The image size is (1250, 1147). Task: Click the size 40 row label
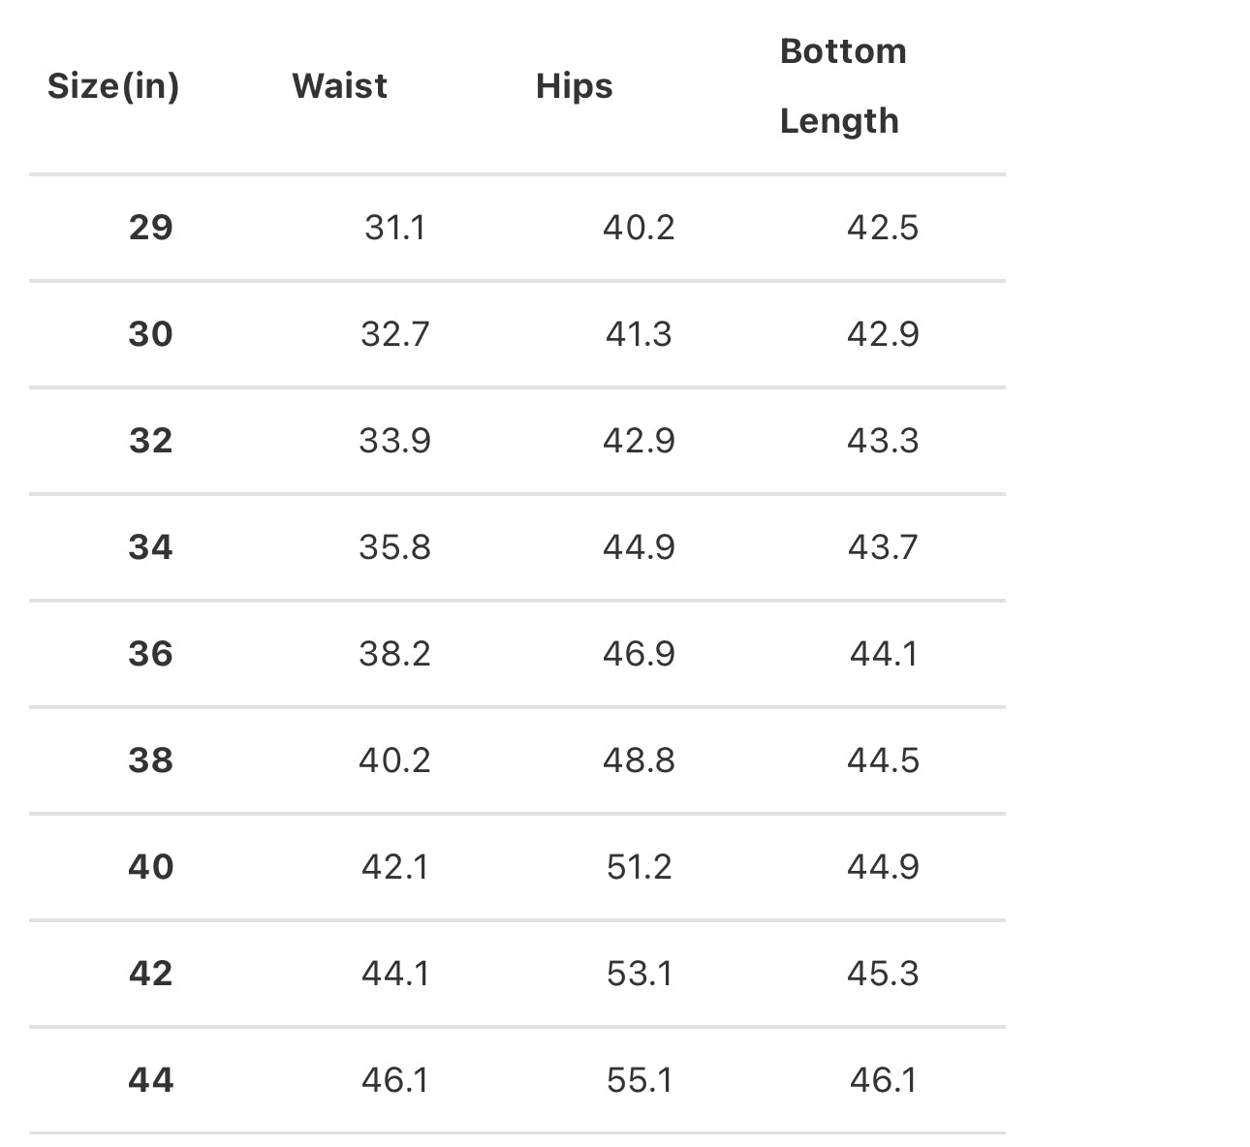(150, 867)
